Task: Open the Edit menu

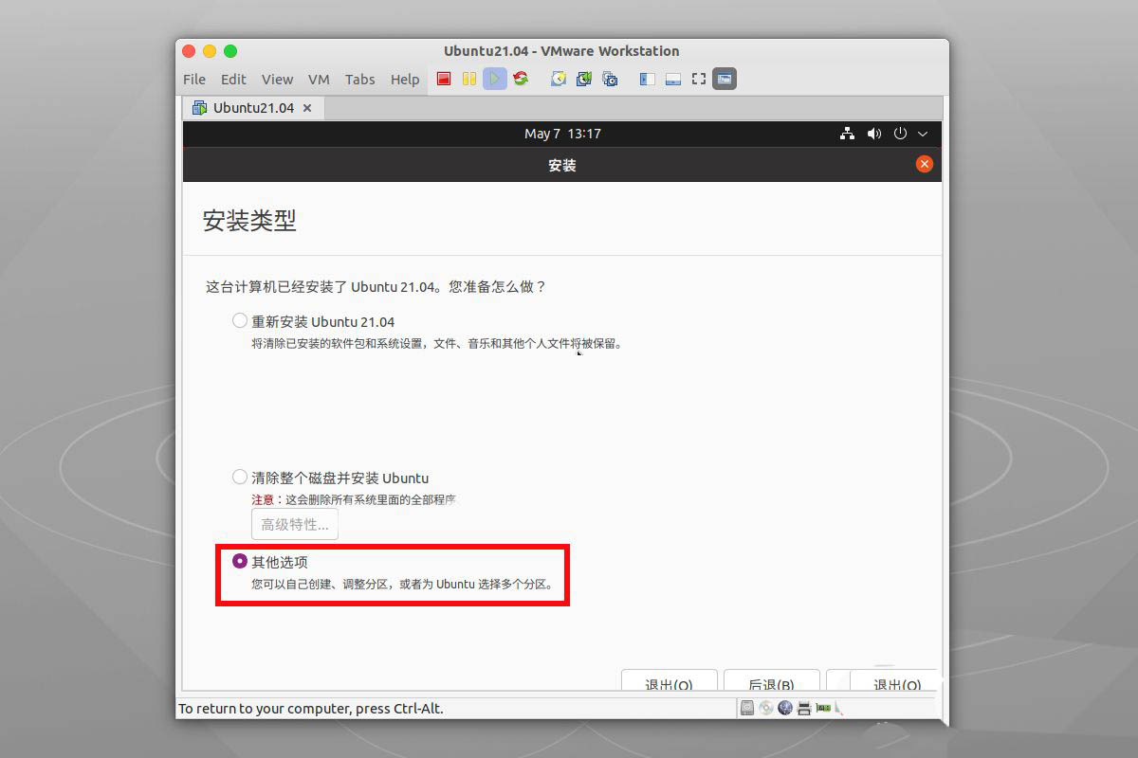Action: tap(233, 80)
